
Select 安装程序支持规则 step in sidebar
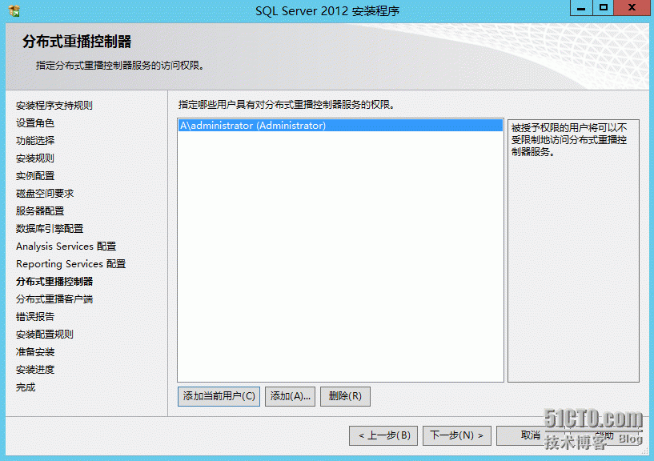[54, 106]
